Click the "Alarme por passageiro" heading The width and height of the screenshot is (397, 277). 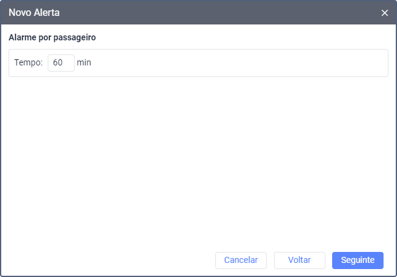pyautogui.click(x=52, y=37)
